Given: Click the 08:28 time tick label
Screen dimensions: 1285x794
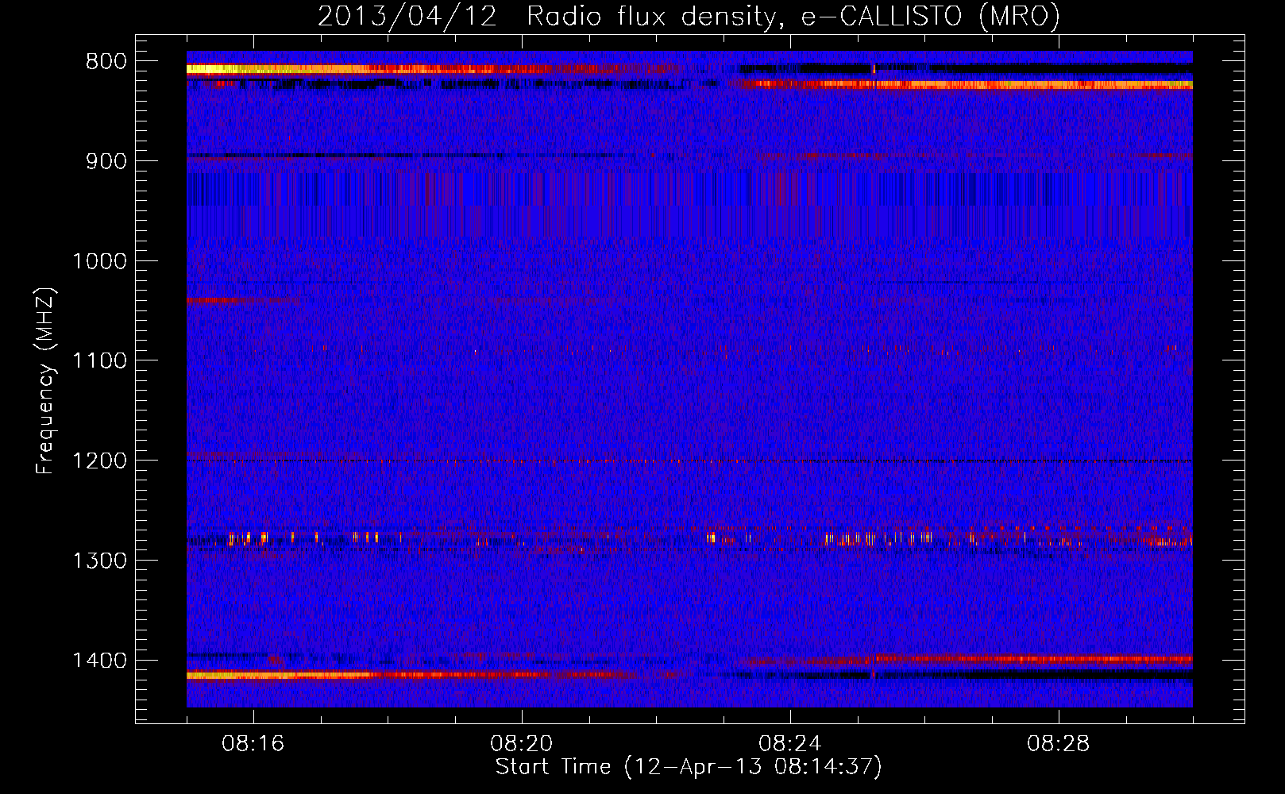Looking at the screenshot, I should click(1059, 744).
